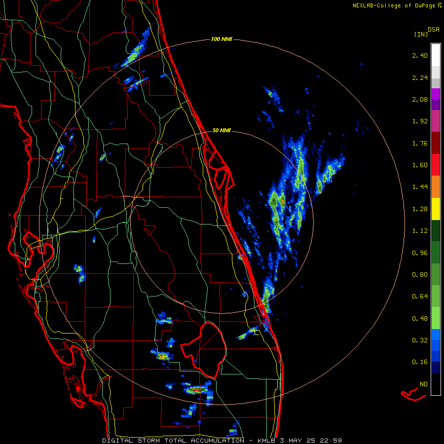Click the 100 NMI range ring label
The image size is (444, 444).
(x=222, y=39)
